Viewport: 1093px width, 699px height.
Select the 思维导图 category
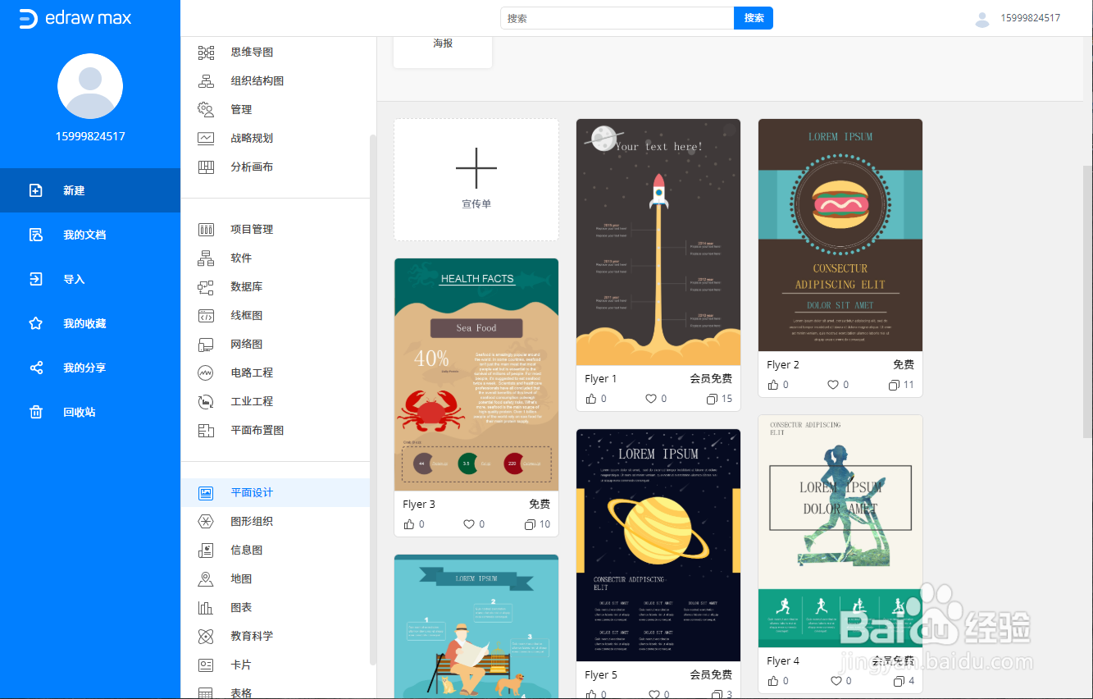click(x=276, y=53)
